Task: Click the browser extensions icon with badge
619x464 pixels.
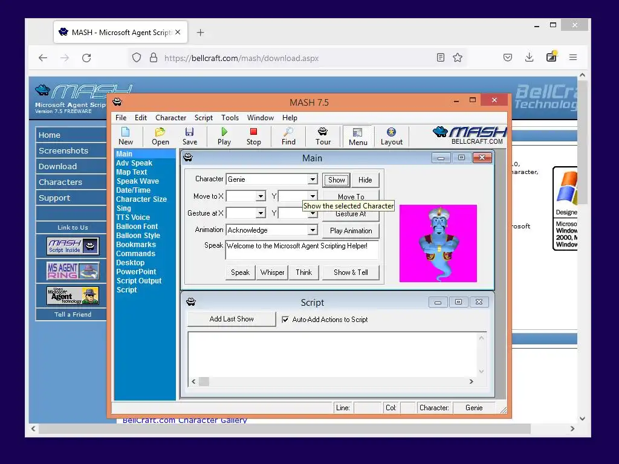Action: coord(551,57)
